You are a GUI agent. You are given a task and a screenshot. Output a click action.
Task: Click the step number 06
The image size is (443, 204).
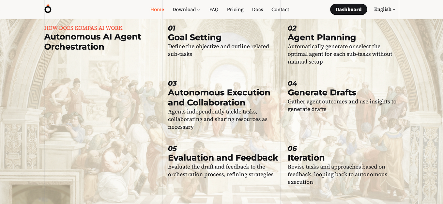point(292,149)
